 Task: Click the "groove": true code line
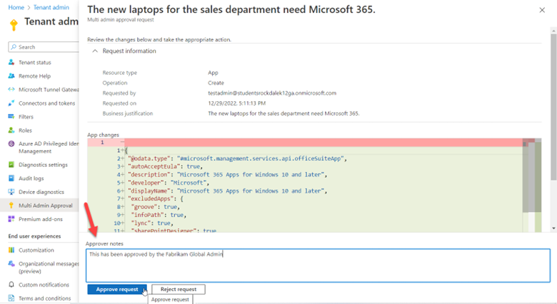click(156, 207)
